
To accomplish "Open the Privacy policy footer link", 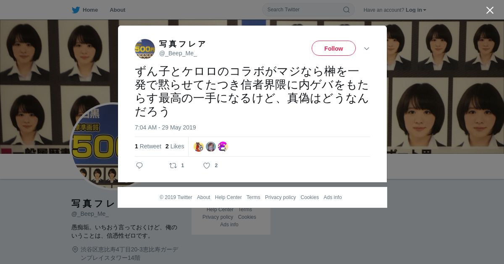I will pyautogui.click(x=280, y=197).
